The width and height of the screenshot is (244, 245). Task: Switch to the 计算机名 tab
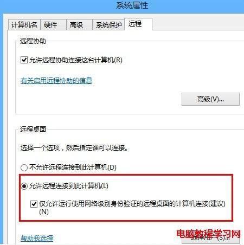click(x=24, y=24)
